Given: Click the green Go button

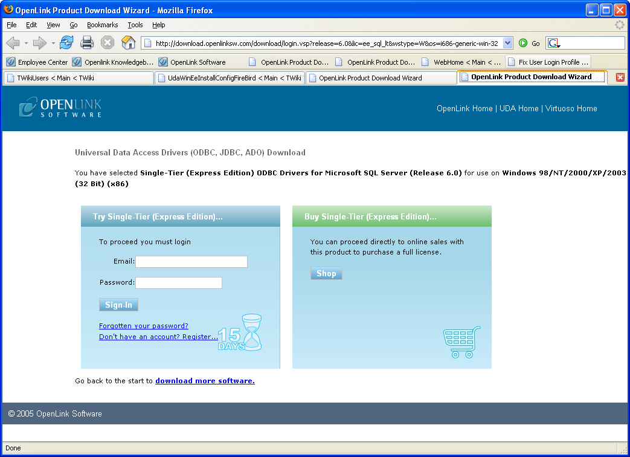Looking at the screenshot, I should (x=529, y=44).
